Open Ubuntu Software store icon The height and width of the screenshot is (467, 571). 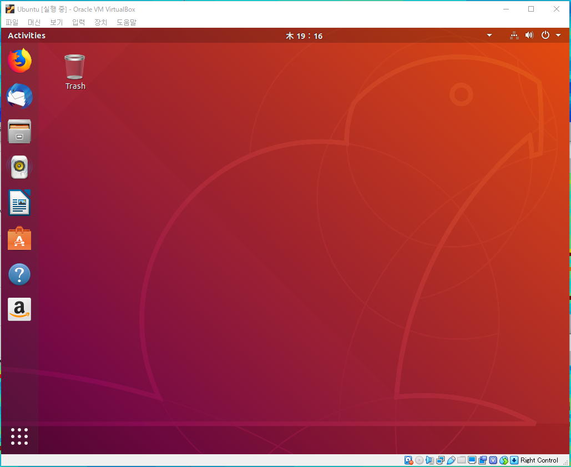(19, 238)
